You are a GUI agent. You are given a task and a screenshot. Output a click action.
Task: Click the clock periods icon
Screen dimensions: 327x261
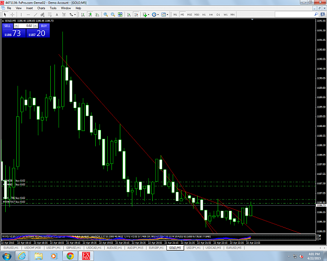pos(154,15)
